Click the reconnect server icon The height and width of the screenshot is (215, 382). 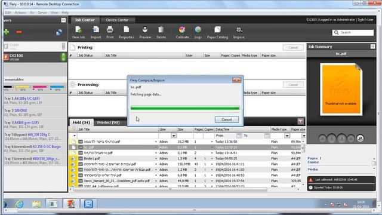point(59,32)
